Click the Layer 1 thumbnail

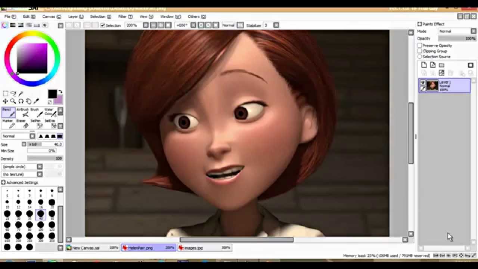click(432, 86)
